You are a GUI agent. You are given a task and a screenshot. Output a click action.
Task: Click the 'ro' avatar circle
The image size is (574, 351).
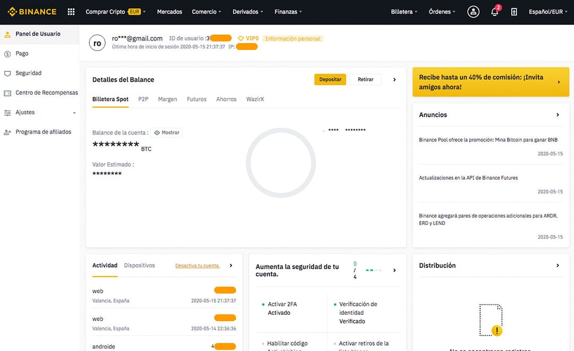tap(97, 43)
